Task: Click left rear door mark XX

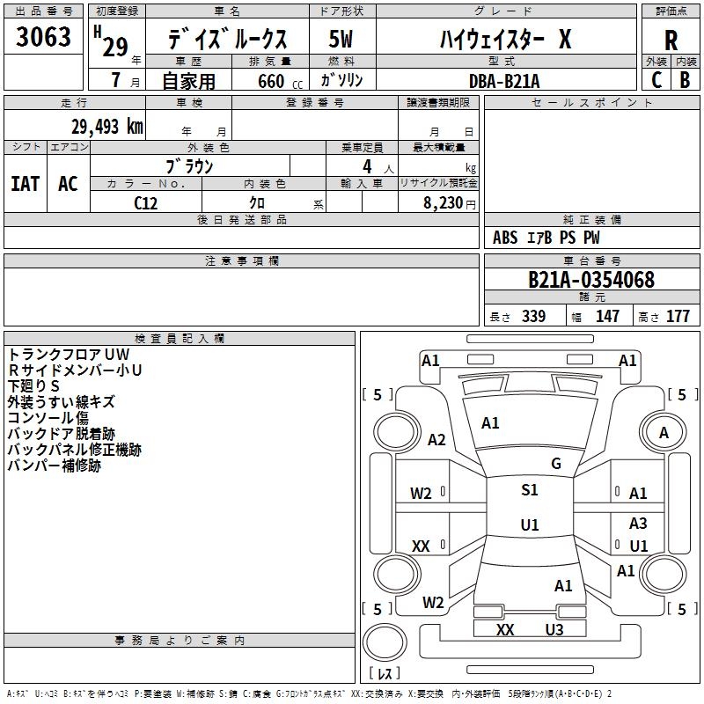Action: (x=421, y=546)
